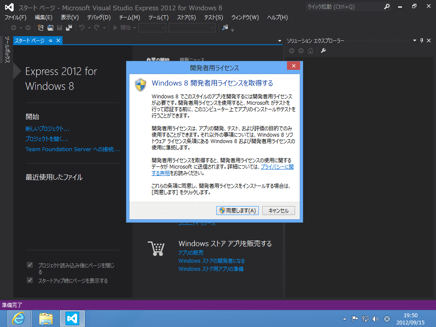Open the ヘルプ(H) menu

(278, 17)
